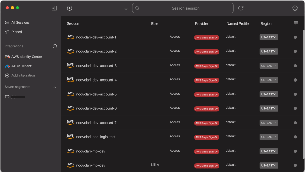Select session name noovolari-dev-account-7
The height and width of the screenshot is (172, 305).
(96, 123)
